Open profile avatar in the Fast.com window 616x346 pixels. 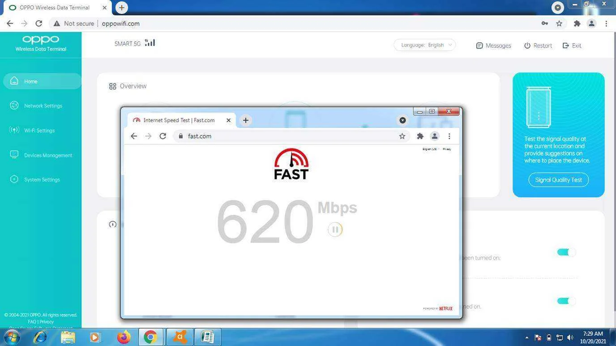click(x=434, y=136)
